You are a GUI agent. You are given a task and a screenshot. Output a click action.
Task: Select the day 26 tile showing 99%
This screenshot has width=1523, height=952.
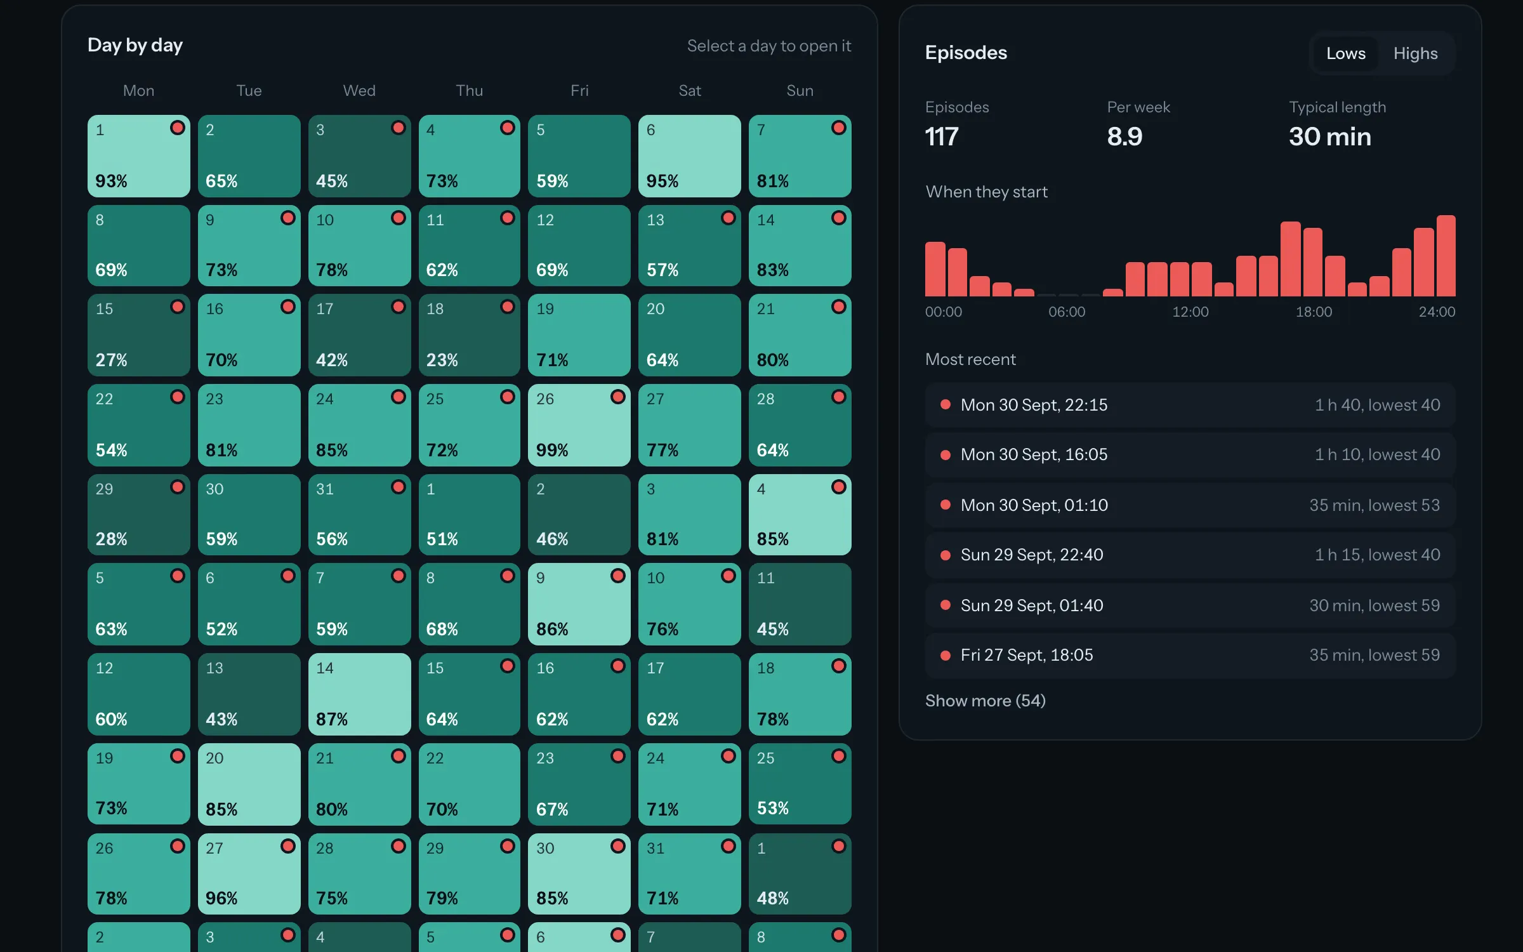[x=579, y=425]
